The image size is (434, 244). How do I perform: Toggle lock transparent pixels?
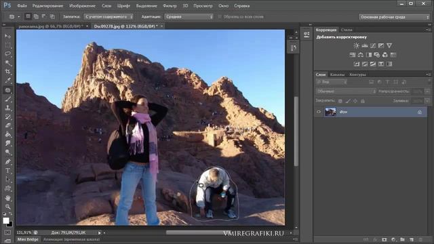[x=340, y=101]
